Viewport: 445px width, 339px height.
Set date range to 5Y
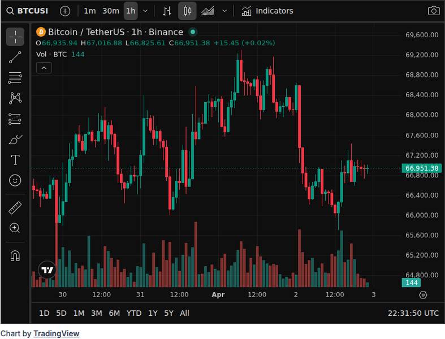[169, 313]
